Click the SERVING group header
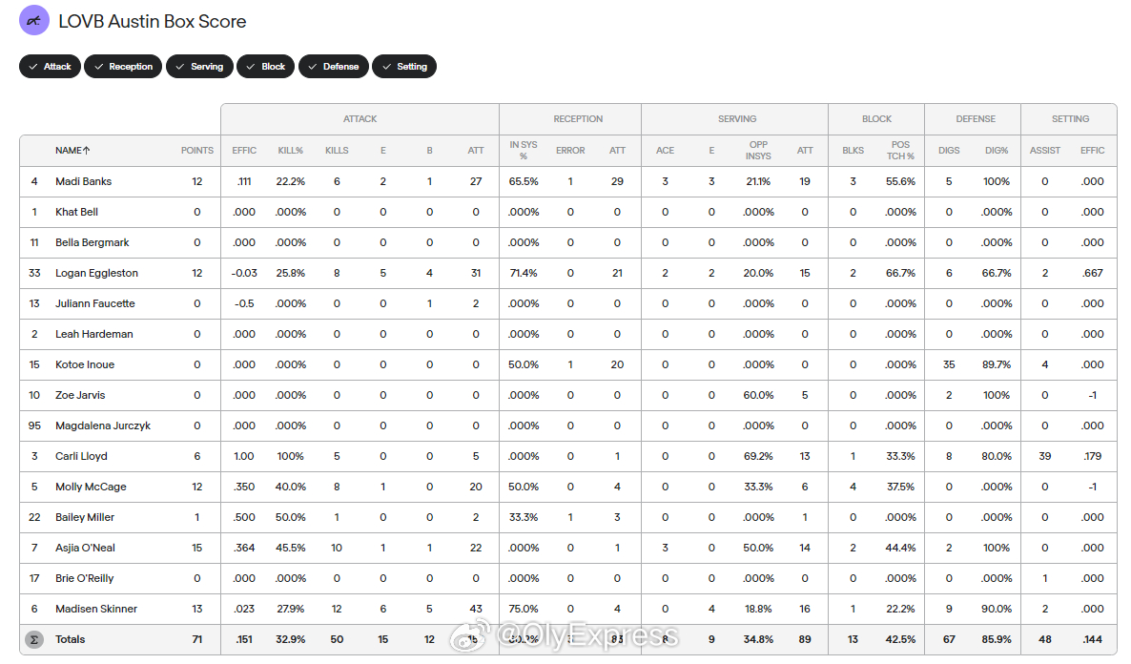Image resolution: width=1131 pixels, height=664 pixels. [736, 119]
